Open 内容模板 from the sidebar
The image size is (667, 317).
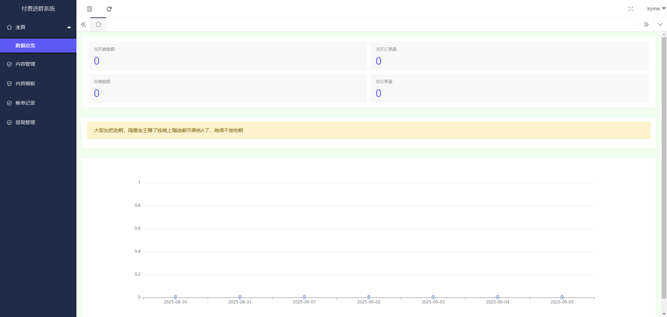(25, 83)
